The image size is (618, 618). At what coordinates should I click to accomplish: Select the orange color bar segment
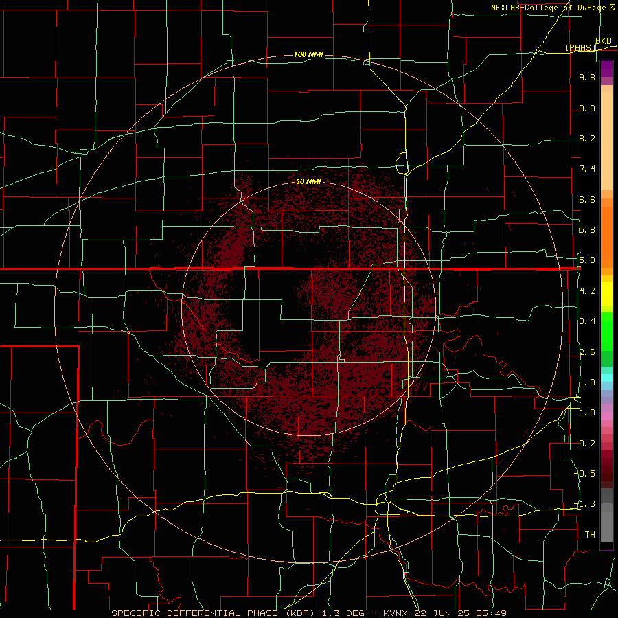tap(606, 237)
